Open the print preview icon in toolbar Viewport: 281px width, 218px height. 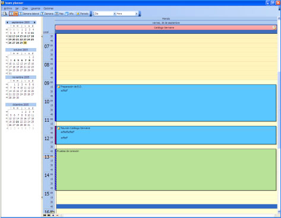pyautogui.click(x=5, y=14)
